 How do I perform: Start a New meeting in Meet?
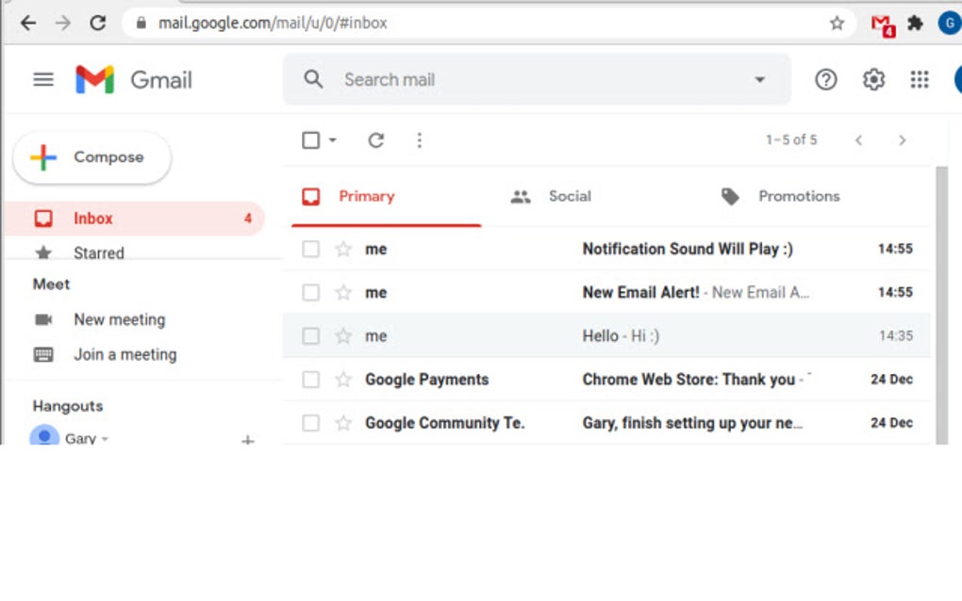[x=119, y=319]
